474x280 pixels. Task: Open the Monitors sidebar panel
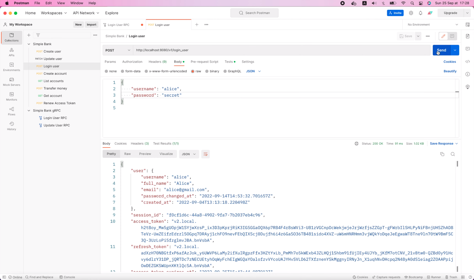click(12, 96)
